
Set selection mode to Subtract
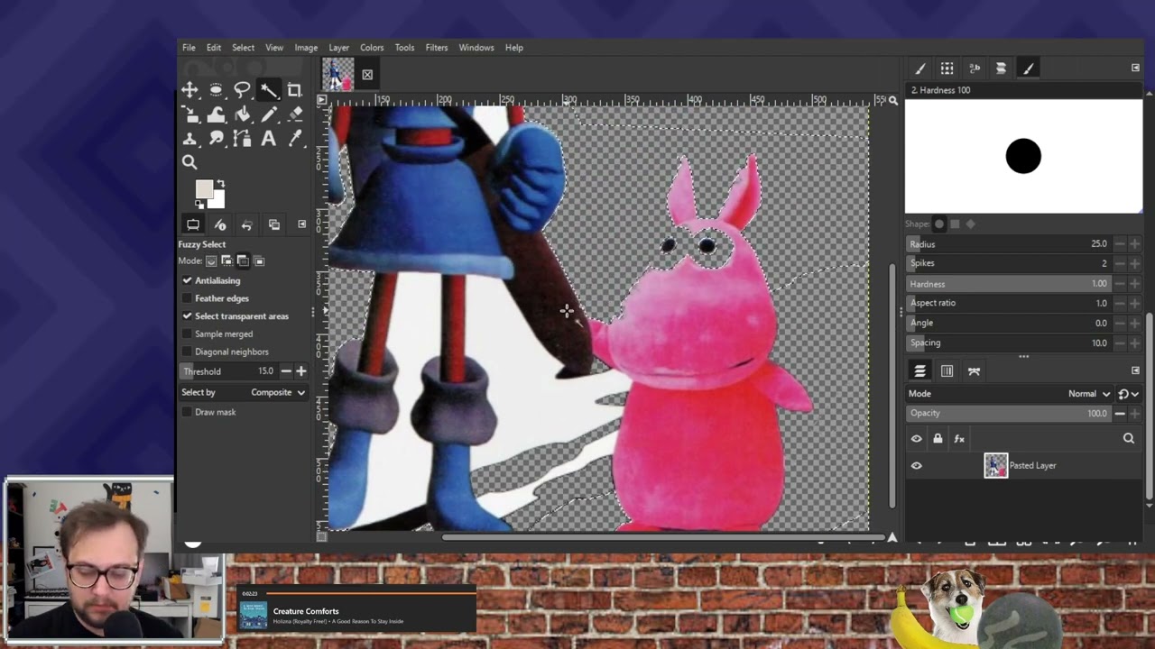pos(243,261)
